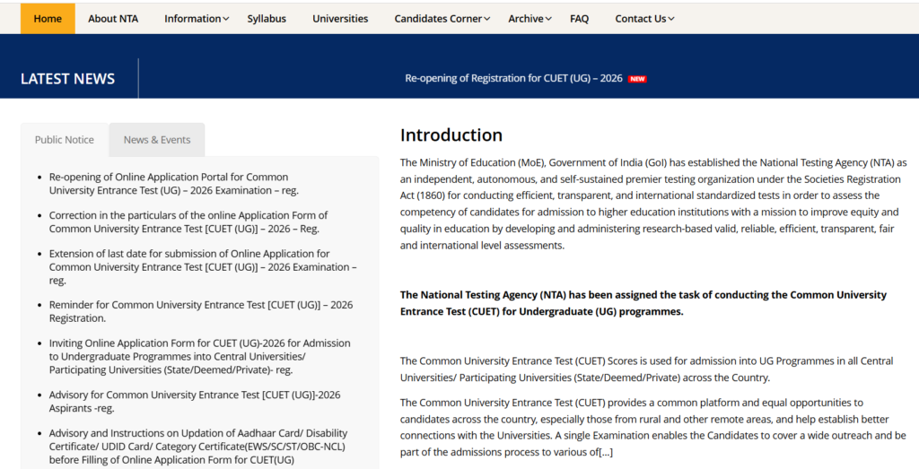Open Re-opening of Online Application Portal notice
The width and height of the screenshot is (919, 469).
[174, 184]
